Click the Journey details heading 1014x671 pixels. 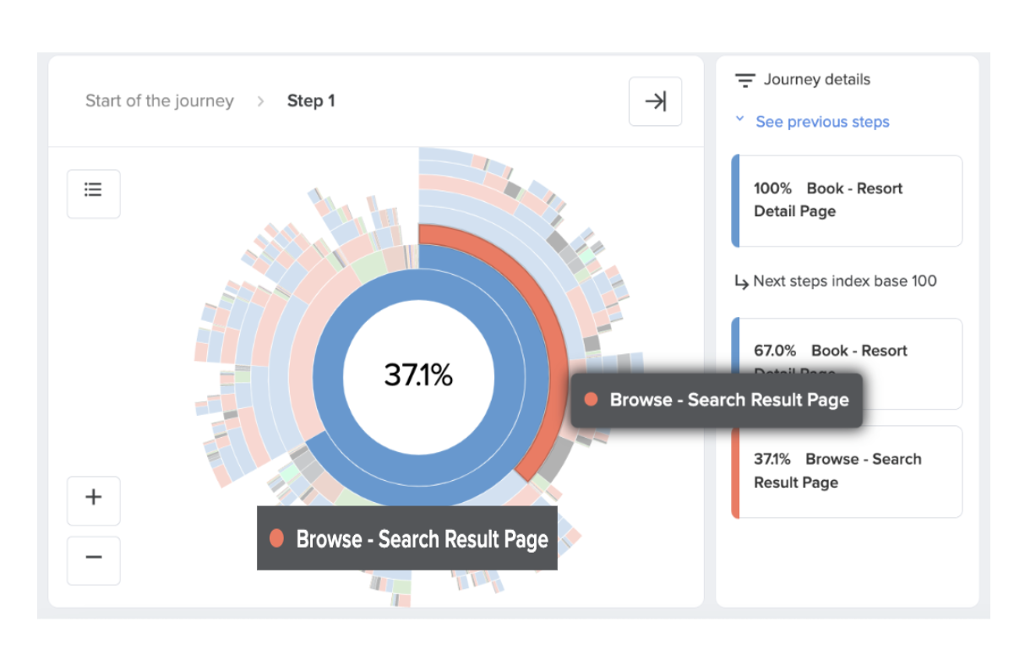(816, 79)
